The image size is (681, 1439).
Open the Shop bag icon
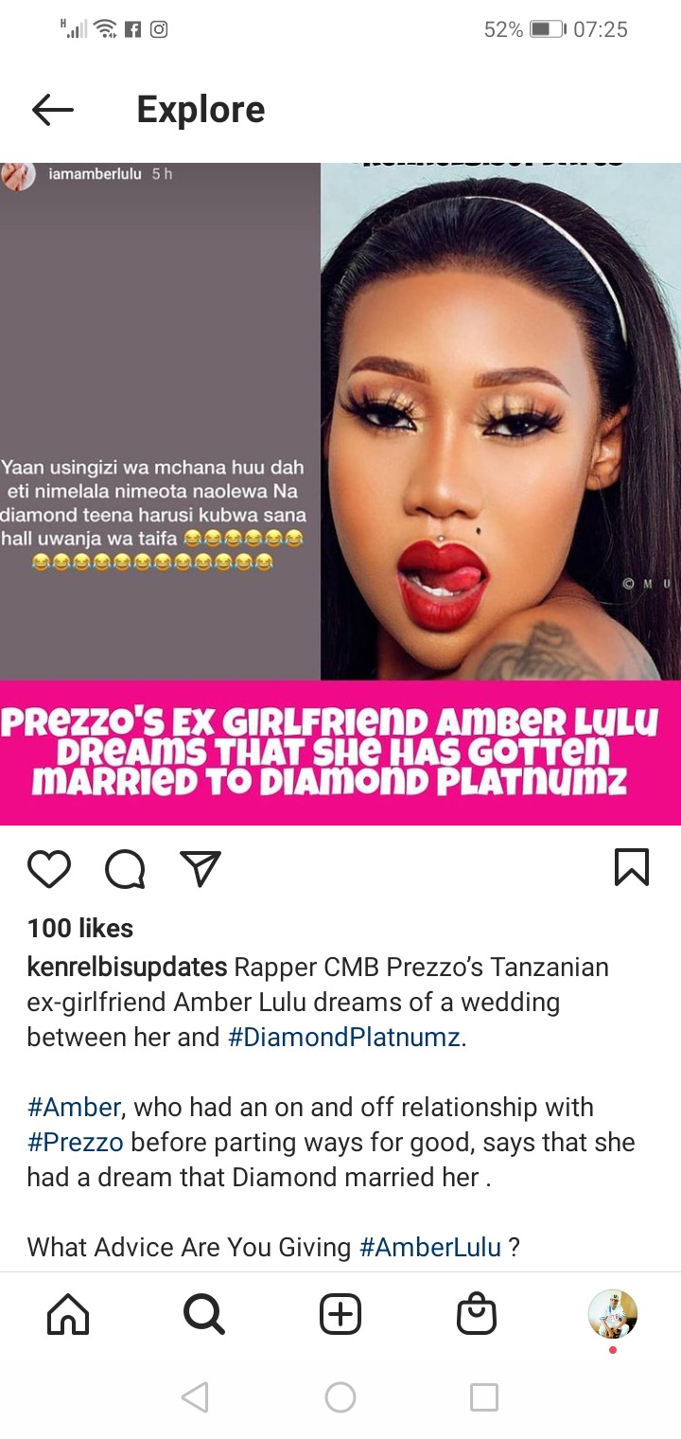click(x=477, y=1314)
